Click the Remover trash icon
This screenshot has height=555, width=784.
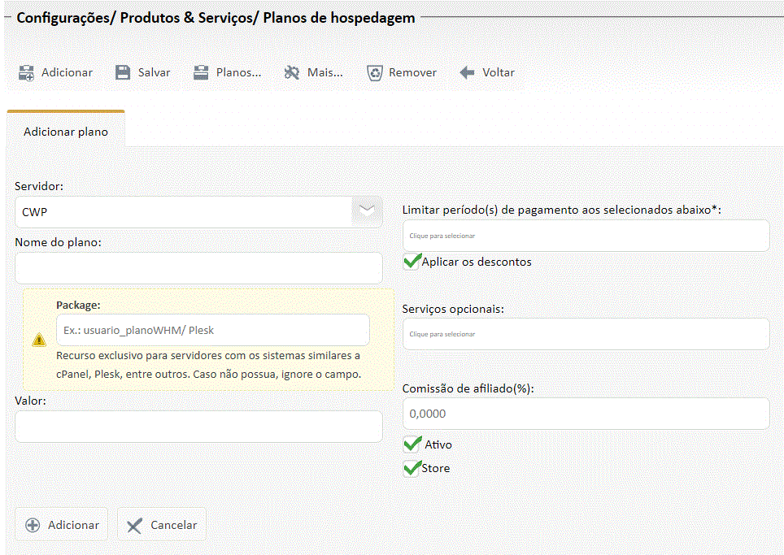point(374,72)
